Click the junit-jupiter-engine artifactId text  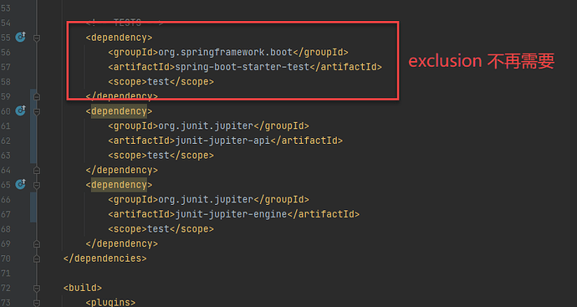pyautogui.click(x=231, y=214)
